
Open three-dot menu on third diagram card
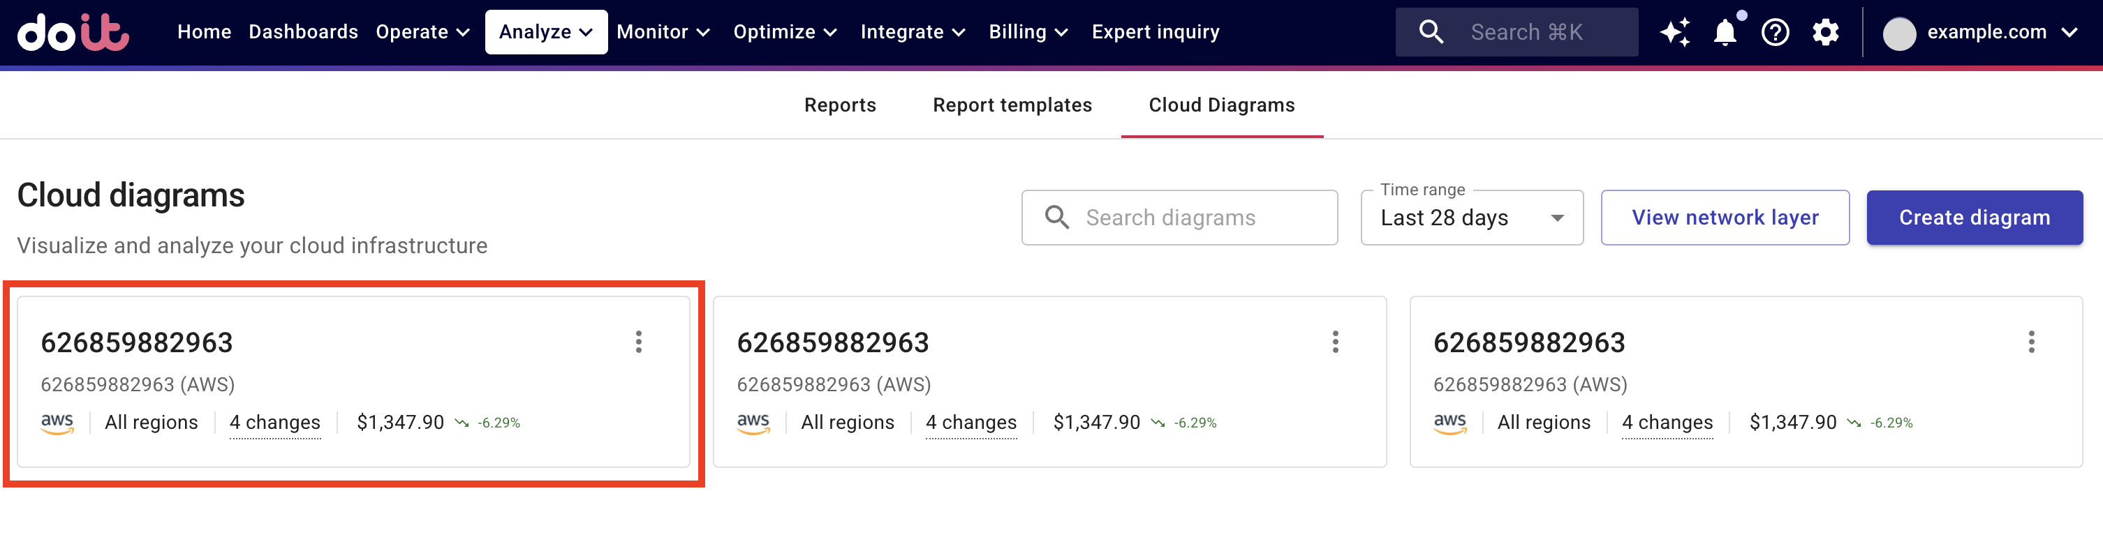point(2031,342)
